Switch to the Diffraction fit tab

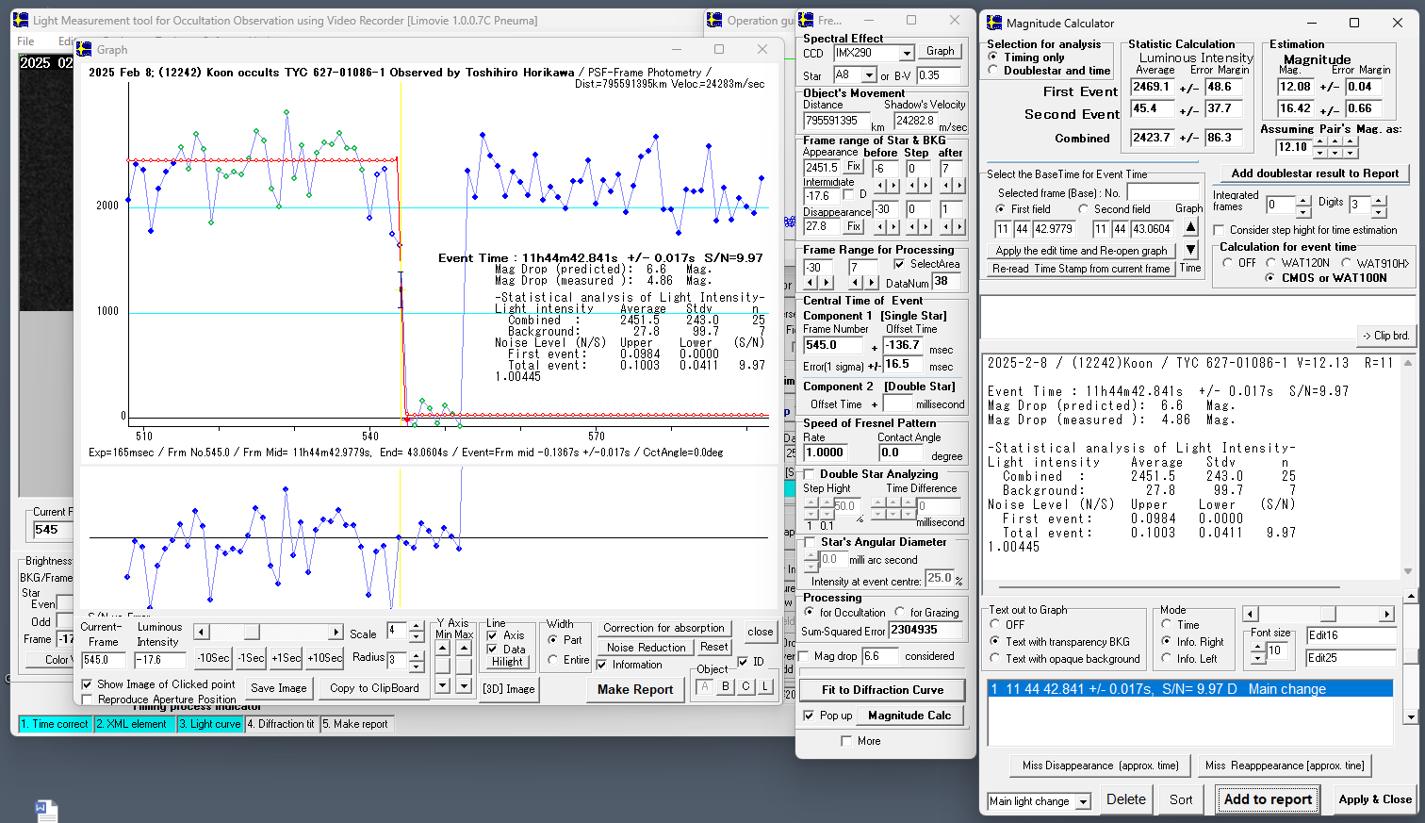pyautogui.click(x=281, y=724)
